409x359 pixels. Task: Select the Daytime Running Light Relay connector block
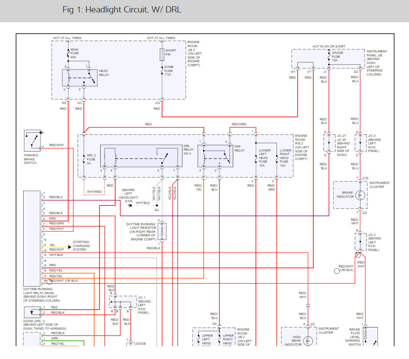(x=32, y=239)
